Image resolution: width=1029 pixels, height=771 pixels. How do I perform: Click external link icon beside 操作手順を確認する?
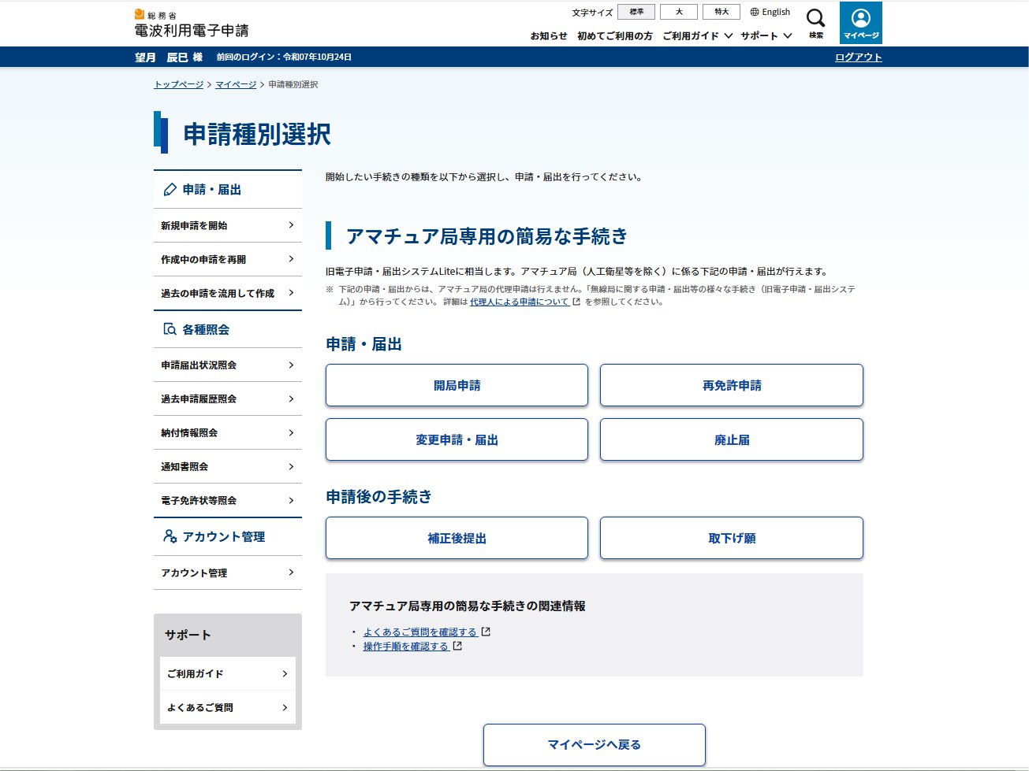[457, 646]
